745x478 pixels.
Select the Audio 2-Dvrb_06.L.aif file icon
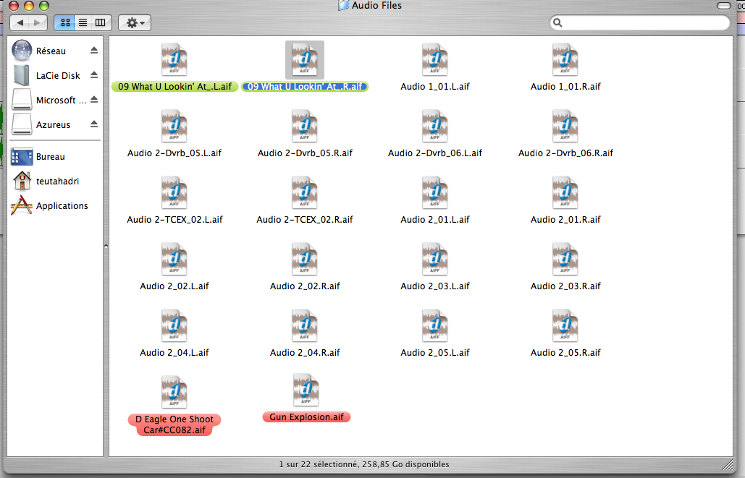coord(434,126)
